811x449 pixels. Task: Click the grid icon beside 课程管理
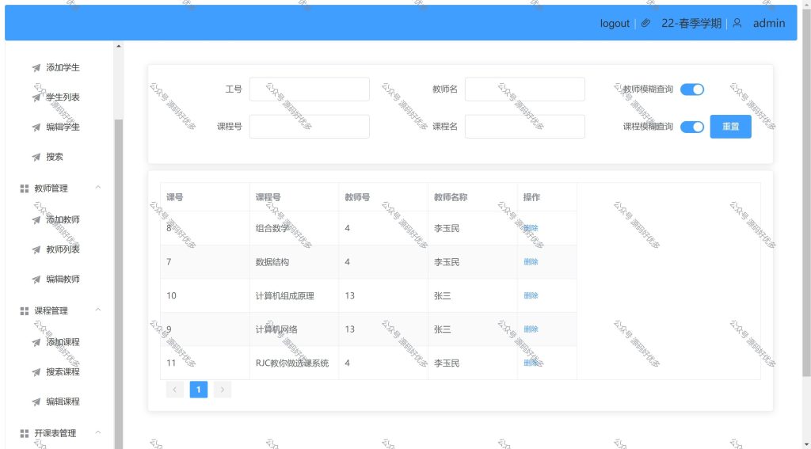(25, 311)
